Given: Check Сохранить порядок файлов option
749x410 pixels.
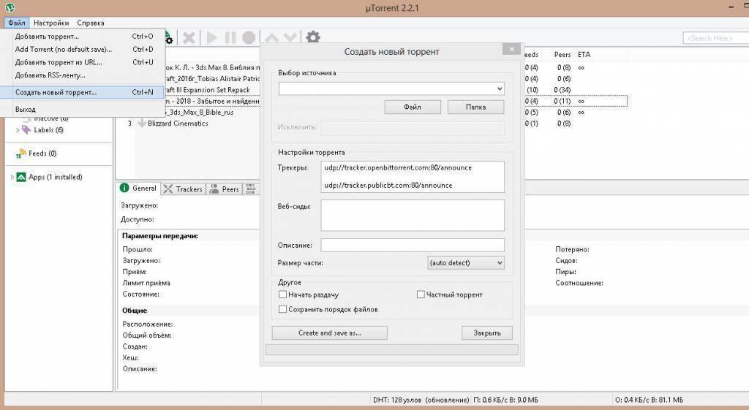Looking at the screenshot, I should point(283,309).
